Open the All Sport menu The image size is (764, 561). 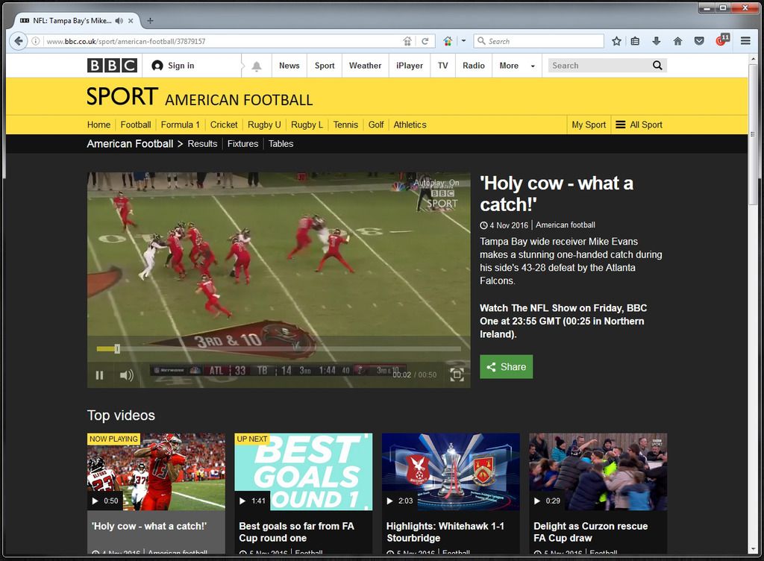pyautogui.click(x=639, y=125)
